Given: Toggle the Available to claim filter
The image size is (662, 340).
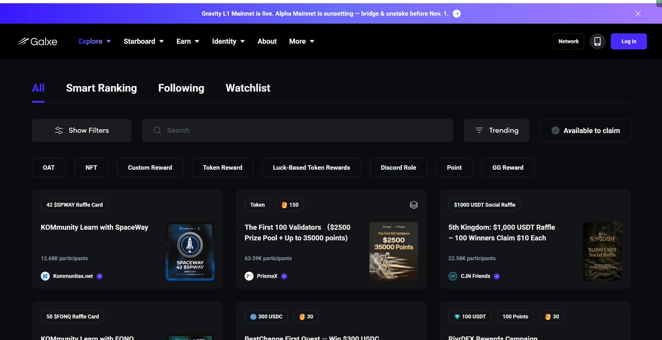Looking at the screenshot, I should [x=585, y=131].
